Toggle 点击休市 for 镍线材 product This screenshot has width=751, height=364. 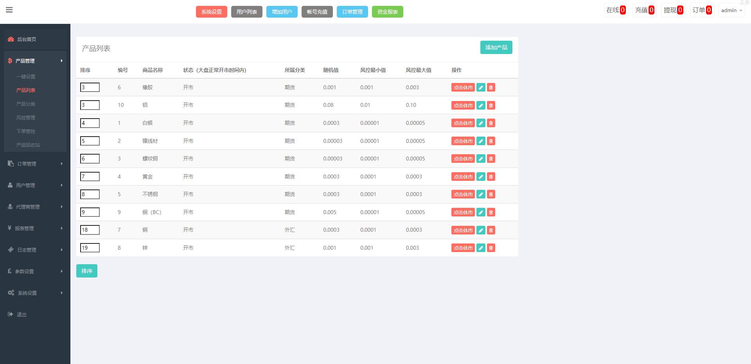[x=463, y=141]
